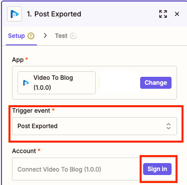Image resolution: width=187 pixels, height=185 pixels.
Task: Close the Post Exported step panel
Action: click(x=177, y=14)
